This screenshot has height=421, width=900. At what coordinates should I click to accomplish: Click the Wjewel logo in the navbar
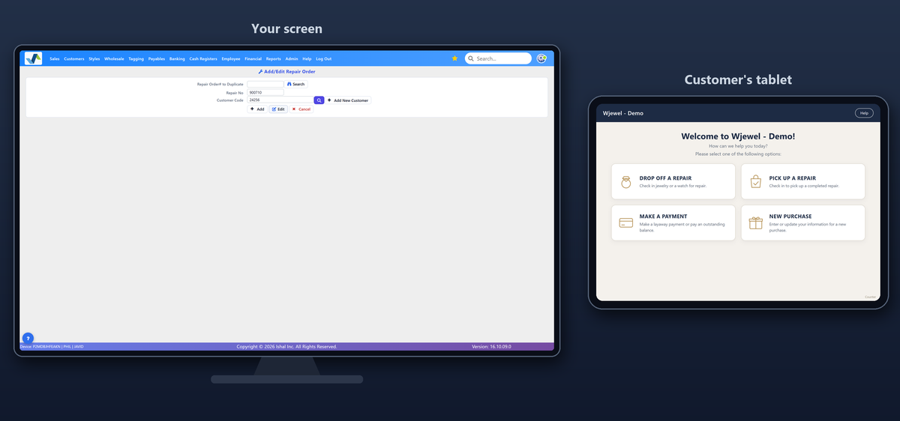[33, 58]
